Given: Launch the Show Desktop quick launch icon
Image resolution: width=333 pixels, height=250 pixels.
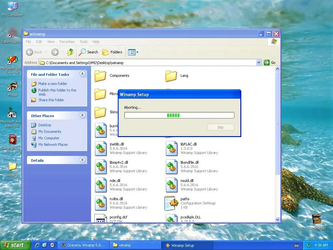Looking at the screenshot, I should click(45, 245).
